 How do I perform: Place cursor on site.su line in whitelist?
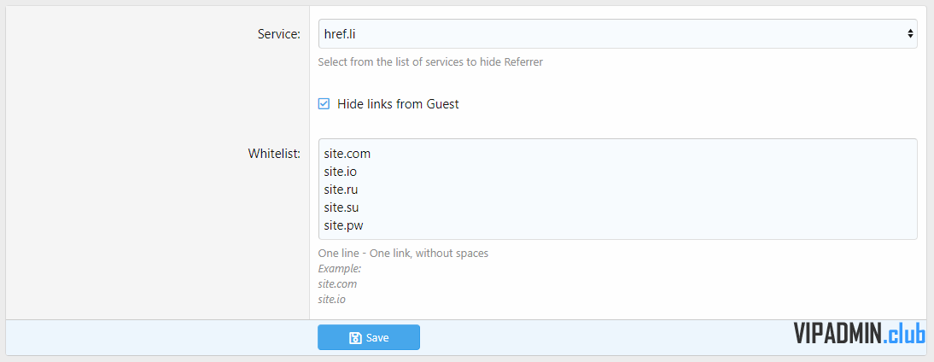(x=341, y=207)
